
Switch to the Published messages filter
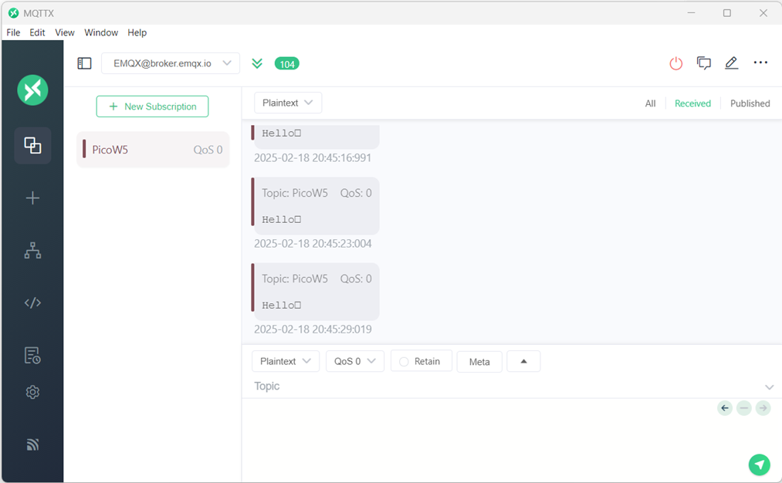click(x=750, y=103)
